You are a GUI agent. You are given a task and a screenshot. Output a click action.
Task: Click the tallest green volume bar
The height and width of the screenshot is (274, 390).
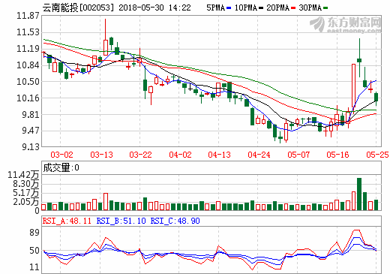[359, 194]
